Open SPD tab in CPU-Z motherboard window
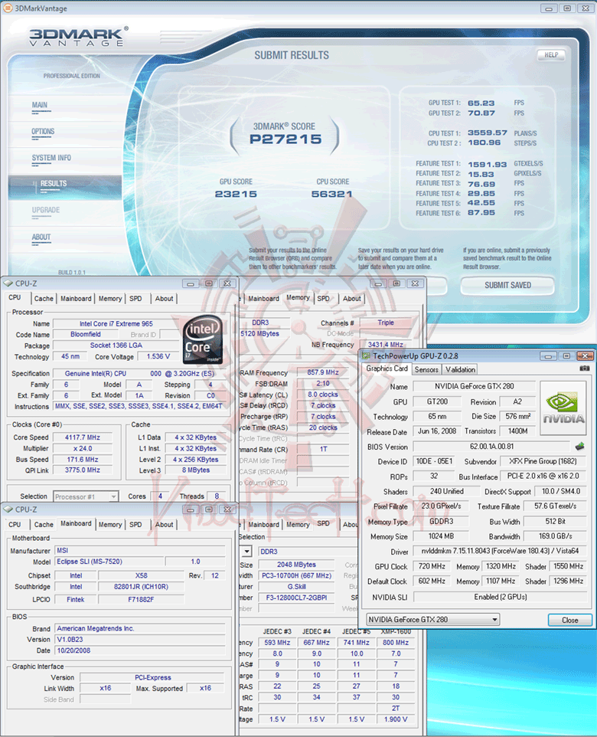Screen dimensions: 597x737 click(x=135, y=525)
